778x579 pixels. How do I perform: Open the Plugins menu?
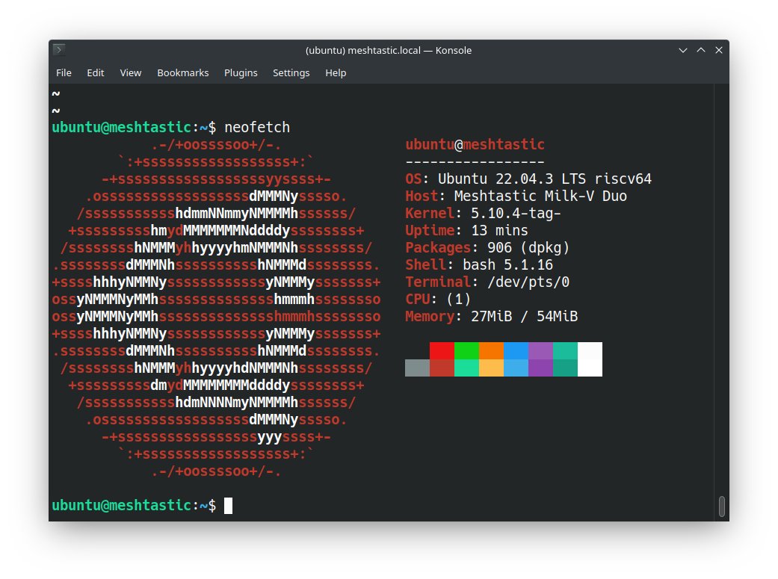coord(241,73)
